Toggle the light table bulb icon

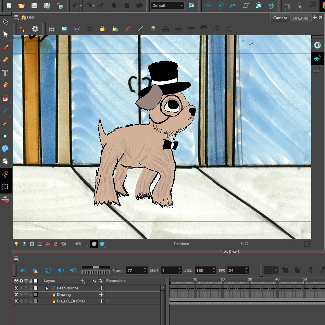pyautogui.click(x=16, y=244)
